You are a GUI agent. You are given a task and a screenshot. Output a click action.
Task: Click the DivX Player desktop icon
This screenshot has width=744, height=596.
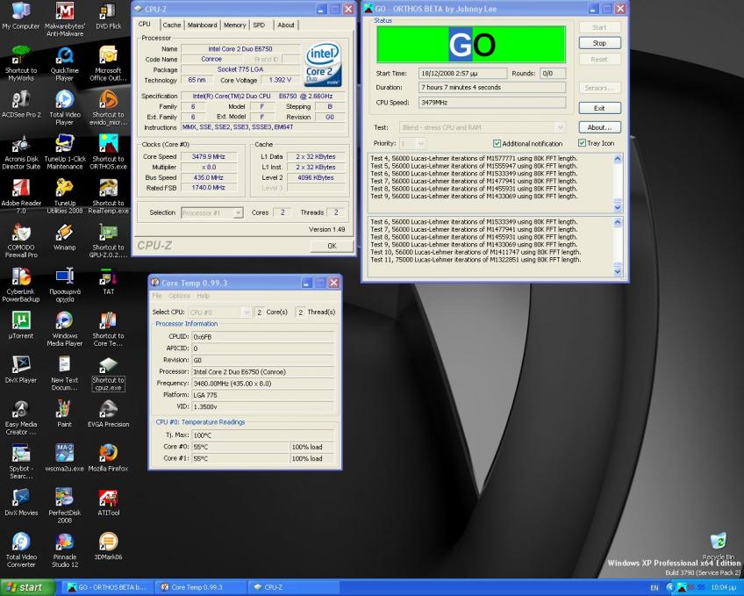click(21, 370)
